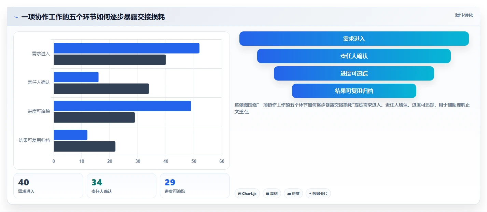This screenshot has width=487, height=212.
Task: Click the 结果可复用归档 chart axis label
Action: pyautogui.click(x=34, y=140)
